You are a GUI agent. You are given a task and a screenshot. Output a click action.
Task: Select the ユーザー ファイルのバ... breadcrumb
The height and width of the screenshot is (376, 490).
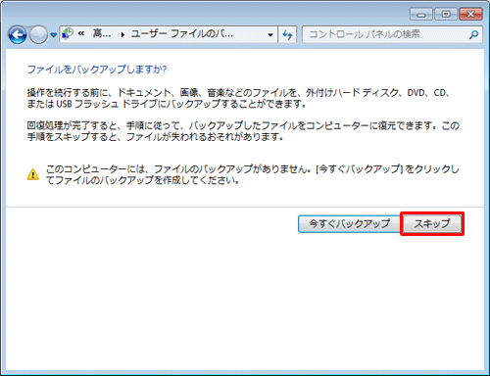182,33
